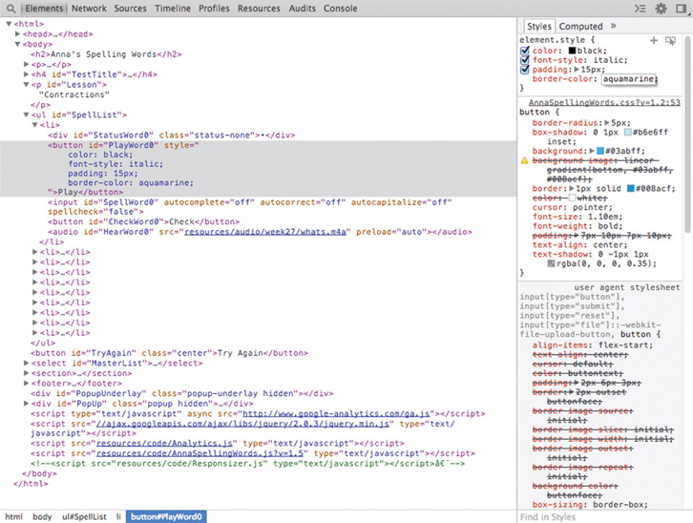Click the warning icon beside background-image
Image resolution: width=693 pixels, height=523 pixels.
524,161
